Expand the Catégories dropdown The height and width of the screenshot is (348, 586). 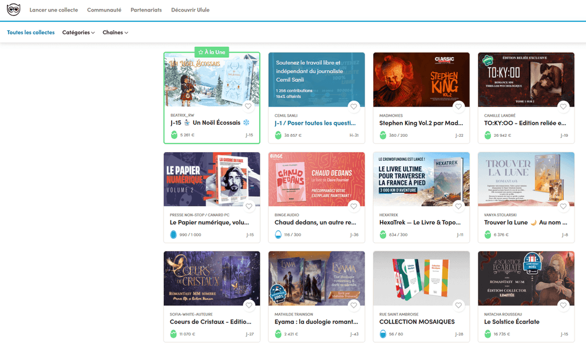[x=78, y=33]
